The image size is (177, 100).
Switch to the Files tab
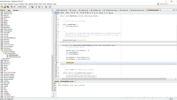coord(9,10)
